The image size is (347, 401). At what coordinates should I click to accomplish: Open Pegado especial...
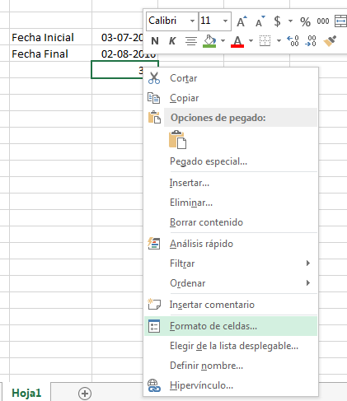(x=230, y=161)
